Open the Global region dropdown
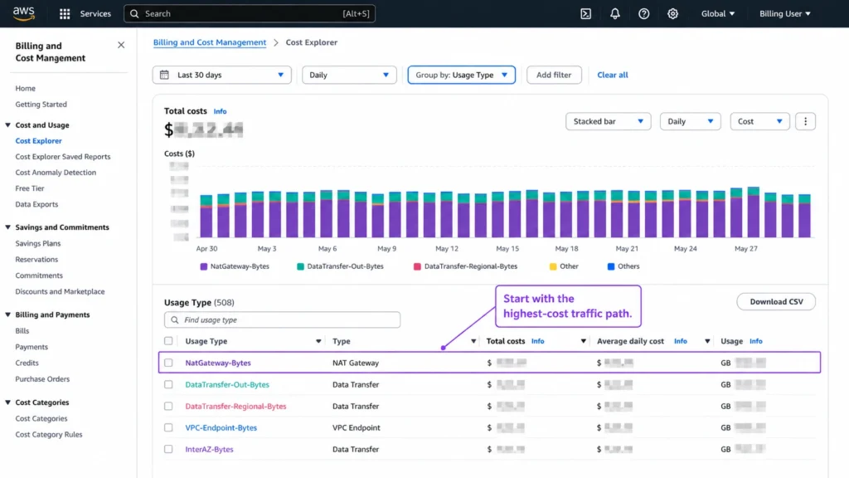This screenshot has height=478, width=849. point(718,13)
